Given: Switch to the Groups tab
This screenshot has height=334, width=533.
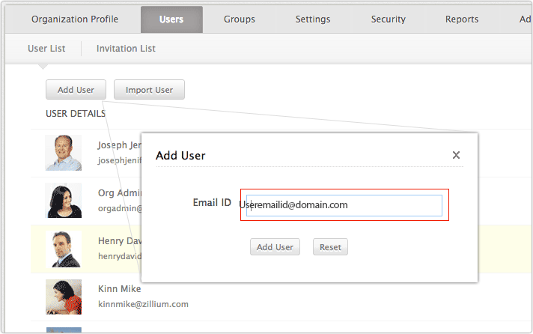Looking at the screenshot, I should click(240, 19).
